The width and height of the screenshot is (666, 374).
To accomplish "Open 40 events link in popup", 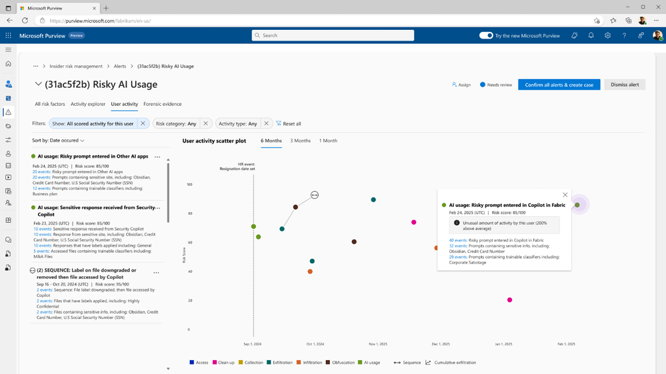I will pyautogui.click(x=458, y=240).
